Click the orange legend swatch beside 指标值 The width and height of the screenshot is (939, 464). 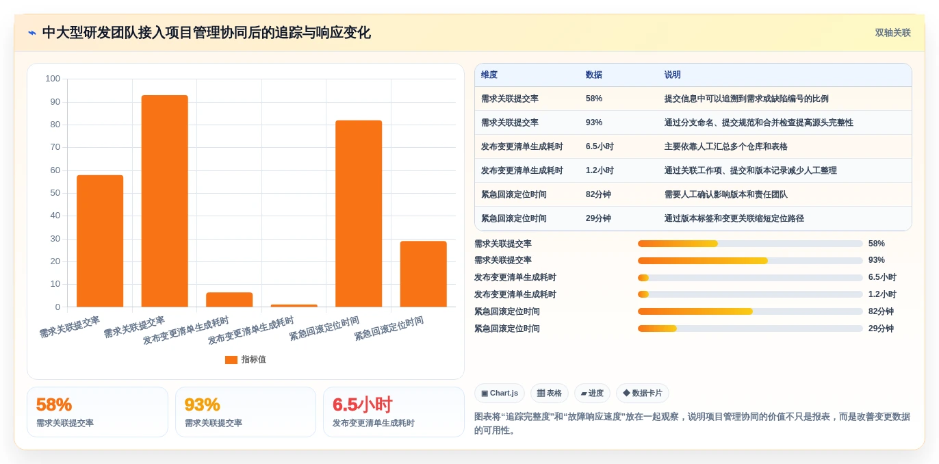tap(231, 359)
